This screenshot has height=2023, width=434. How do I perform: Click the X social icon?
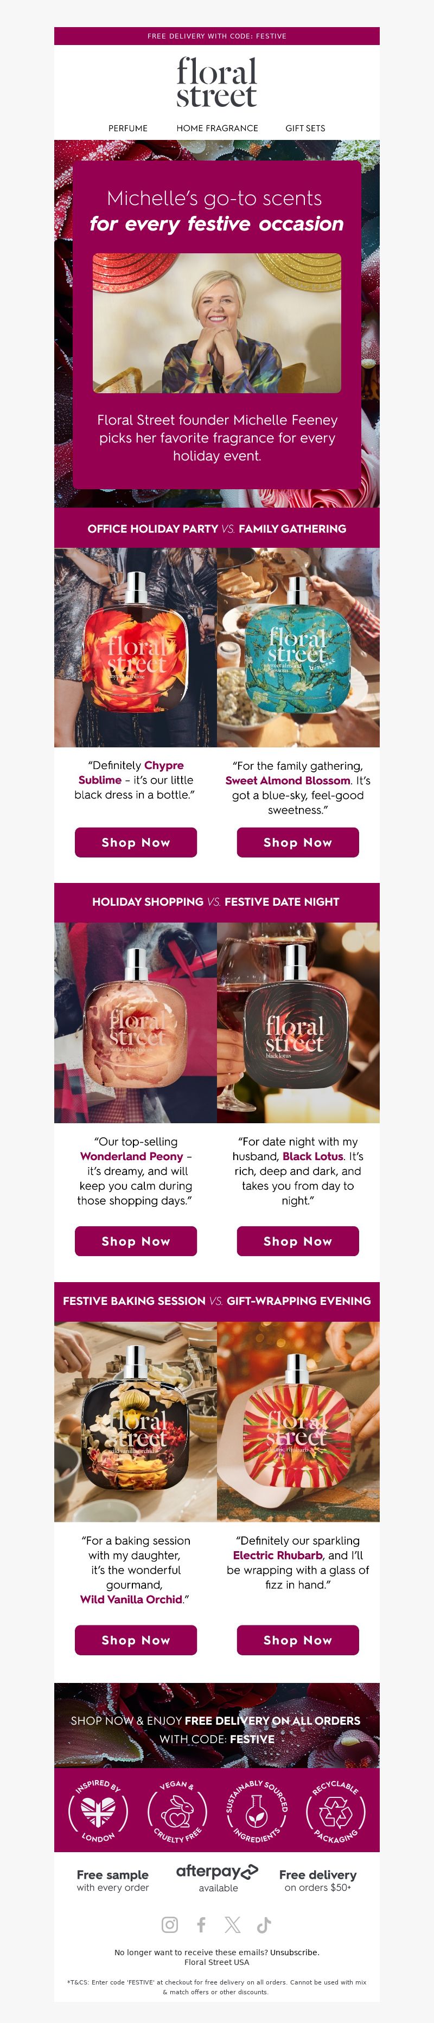pos(233,1924)
